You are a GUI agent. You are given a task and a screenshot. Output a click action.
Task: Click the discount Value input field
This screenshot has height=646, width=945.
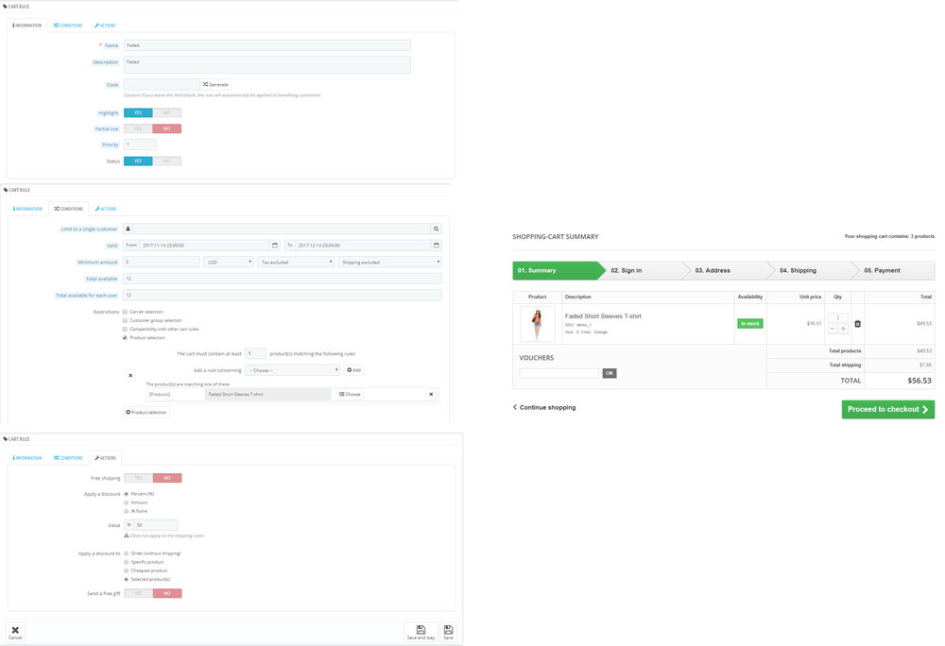[156, 525]
